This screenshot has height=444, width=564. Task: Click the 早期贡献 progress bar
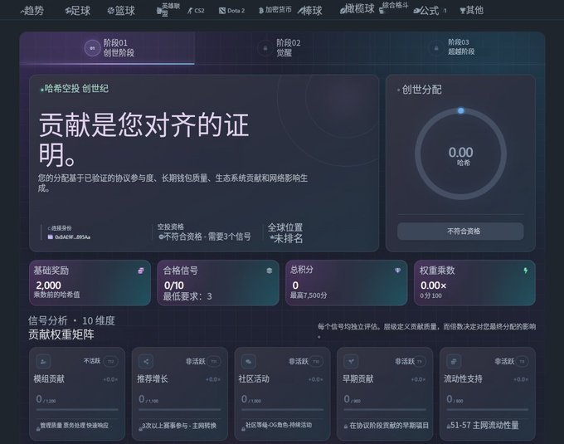[385, 409]
